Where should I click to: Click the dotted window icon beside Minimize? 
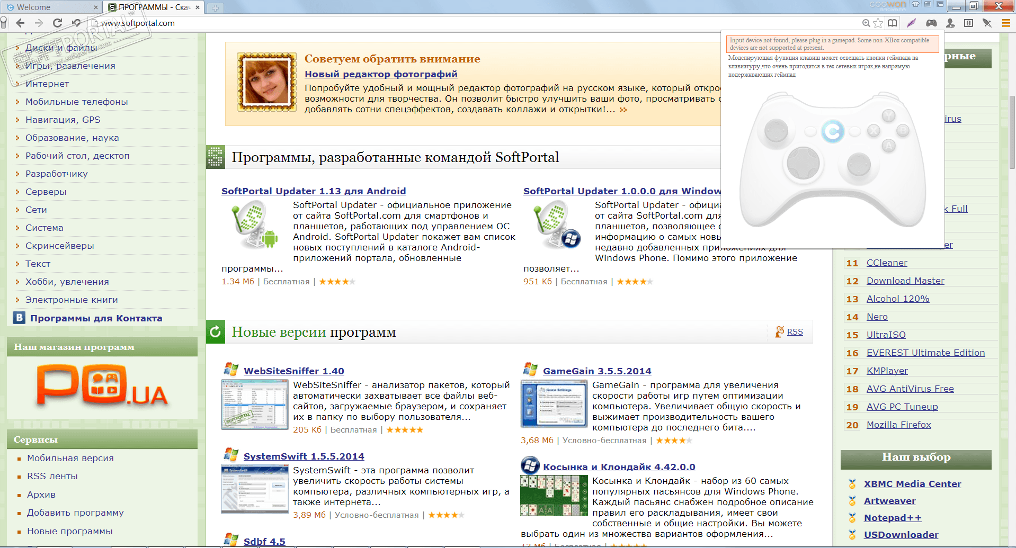940,5
